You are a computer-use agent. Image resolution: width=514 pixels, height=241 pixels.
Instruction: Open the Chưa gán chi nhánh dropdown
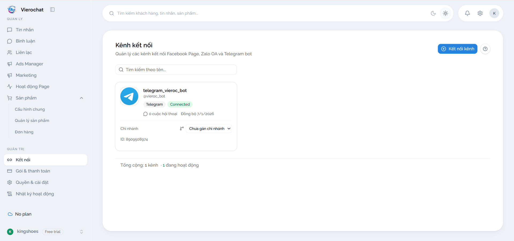(209, 129)
